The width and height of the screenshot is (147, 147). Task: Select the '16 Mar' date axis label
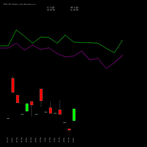59,140
